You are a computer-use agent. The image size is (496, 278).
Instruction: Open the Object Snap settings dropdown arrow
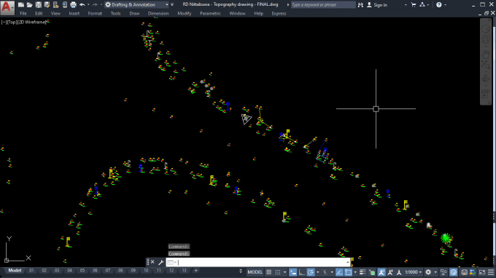(355, 272)
